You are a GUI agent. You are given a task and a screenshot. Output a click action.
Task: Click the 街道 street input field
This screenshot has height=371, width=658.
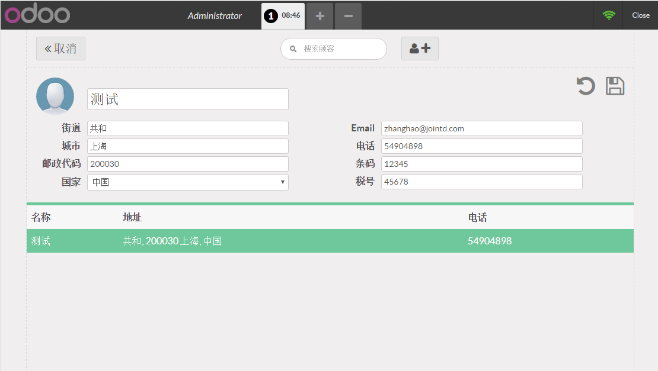click(x=187, y=128)
